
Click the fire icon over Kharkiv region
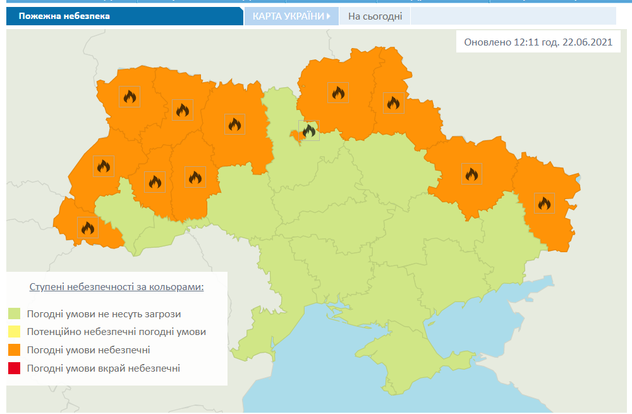[471, 172]
